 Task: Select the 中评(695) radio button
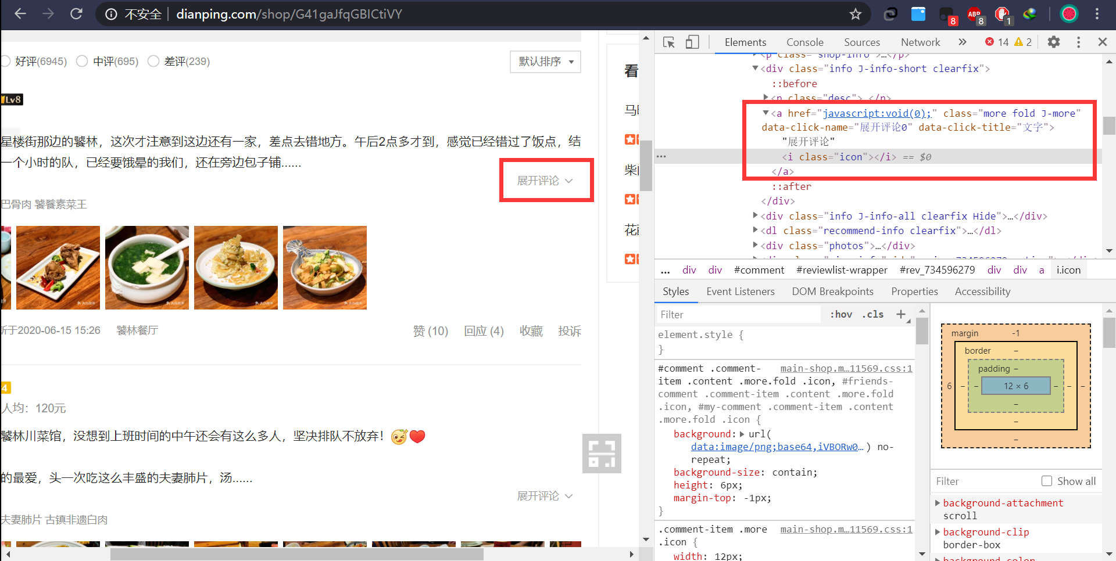(82, 61)
